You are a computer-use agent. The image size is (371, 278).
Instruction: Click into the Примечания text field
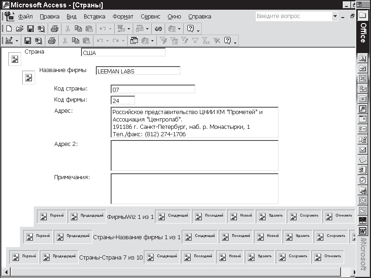coord(194,188)
